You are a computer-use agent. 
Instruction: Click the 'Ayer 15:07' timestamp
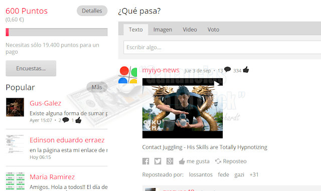[x=41, y=120]
